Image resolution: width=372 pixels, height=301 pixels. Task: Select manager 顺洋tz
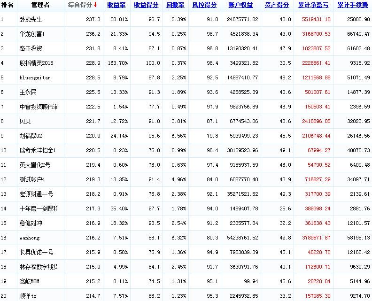coord(28,296)
